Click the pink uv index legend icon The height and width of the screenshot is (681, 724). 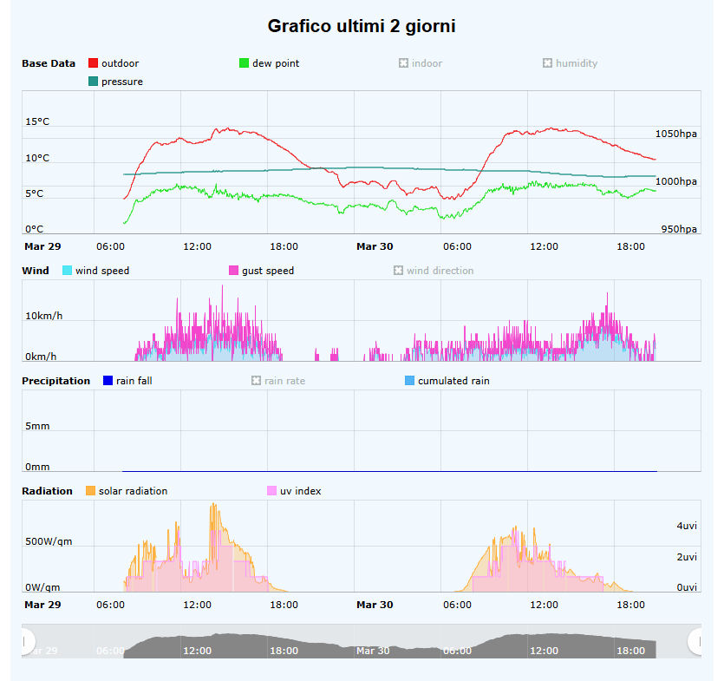271,491
